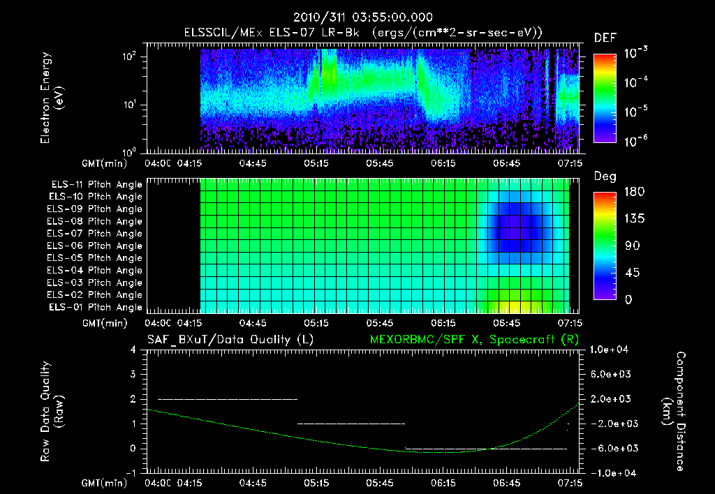Viewport: 715px width, 494px height.
Task: Select the ELS-03 Pitch Angle row label
Action: tap(95, 283)
